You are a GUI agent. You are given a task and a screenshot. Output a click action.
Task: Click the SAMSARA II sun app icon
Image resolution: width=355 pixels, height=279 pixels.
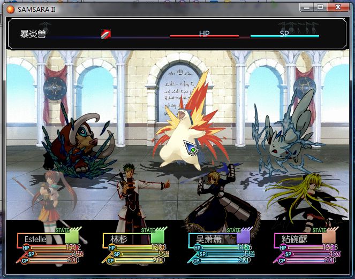[10, 9]
